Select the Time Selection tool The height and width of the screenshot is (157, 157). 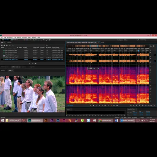[39, 40]
